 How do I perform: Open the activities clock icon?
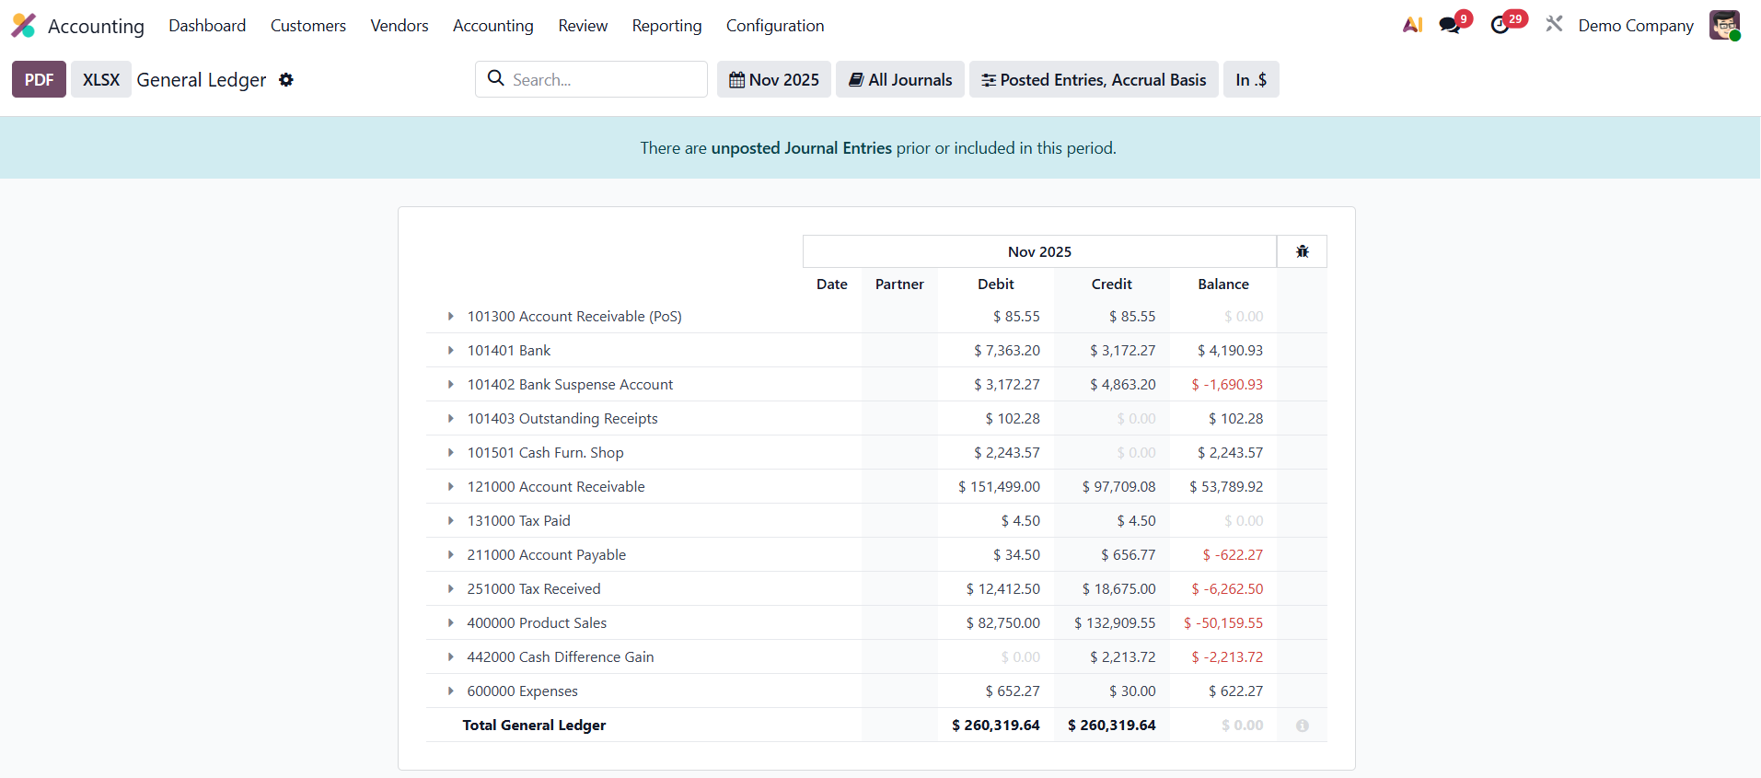(x=1500, y=26)
